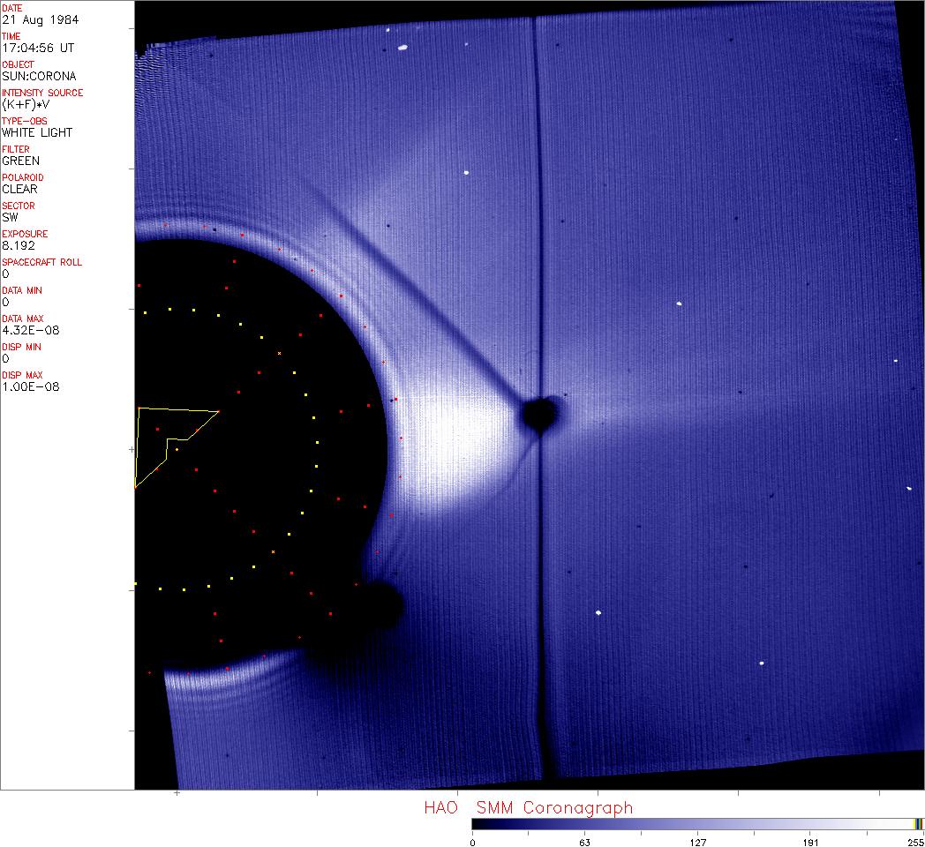This screenshot has width=925, height=847.
Task: Click the time value 17:04:56 UT
Action: pos(37,48)
